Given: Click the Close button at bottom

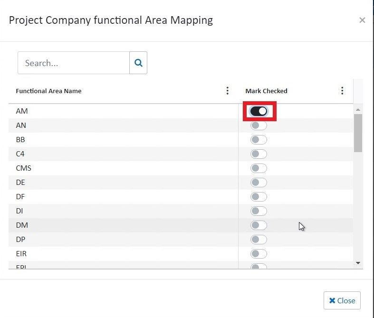Looking at the screenshot, I should (342, 300).
